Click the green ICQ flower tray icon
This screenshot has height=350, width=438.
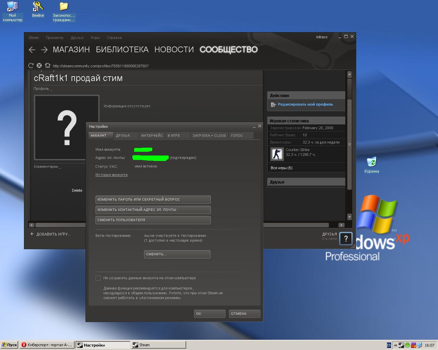[x=408, y=345]
